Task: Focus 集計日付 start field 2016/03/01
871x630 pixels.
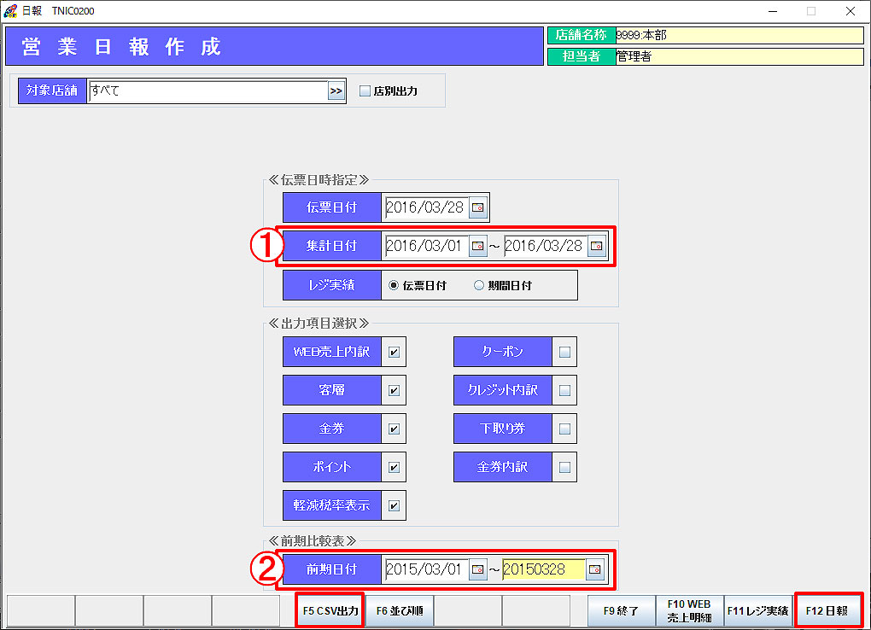Action: [427, 246]
